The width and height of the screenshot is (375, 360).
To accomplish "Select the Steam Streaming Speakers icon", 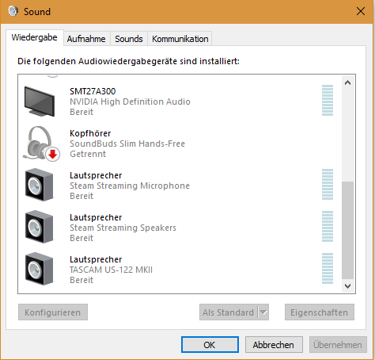I will [x=40, y=227].
